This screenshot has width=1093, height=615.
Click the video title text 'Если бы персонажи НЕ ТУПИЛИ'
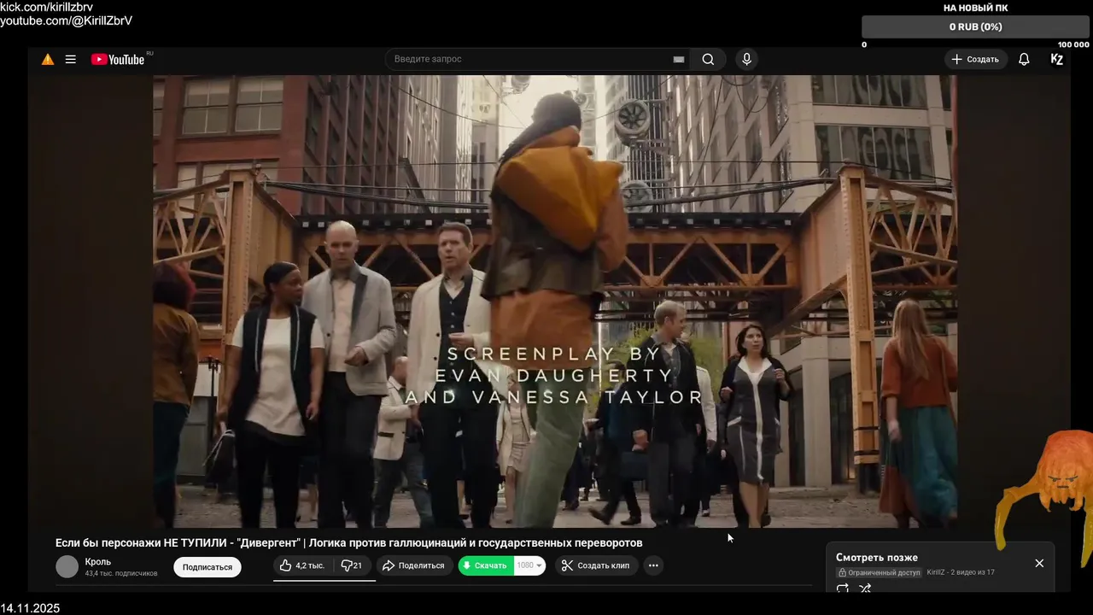(x=143, y=543)
